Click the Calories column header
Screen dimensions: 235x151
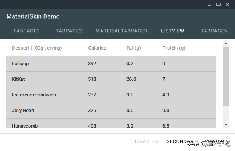click(97, 48)
